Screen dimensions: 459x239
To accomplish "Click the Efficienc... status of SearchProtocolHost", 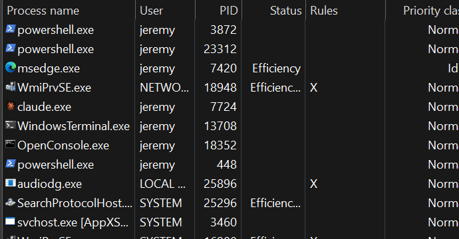I will [x=275, y=203].
